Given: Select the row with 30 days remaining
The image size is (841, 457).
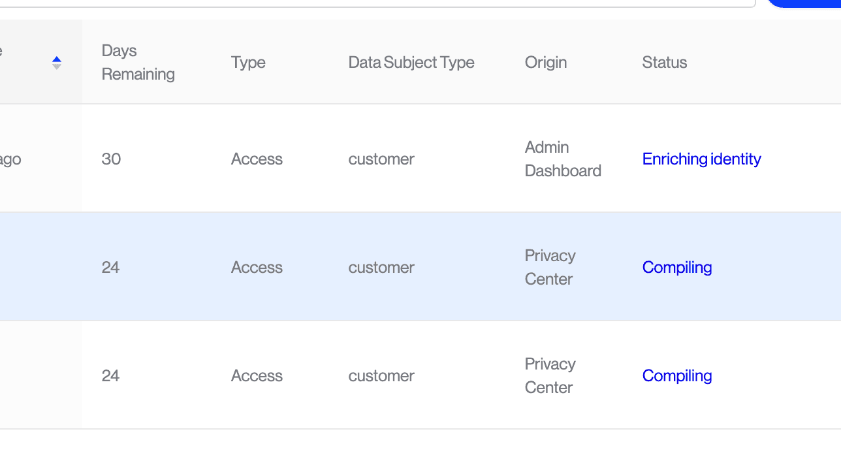Looking at the screenshot, I should pyautogui.click(x=111, y=159).
